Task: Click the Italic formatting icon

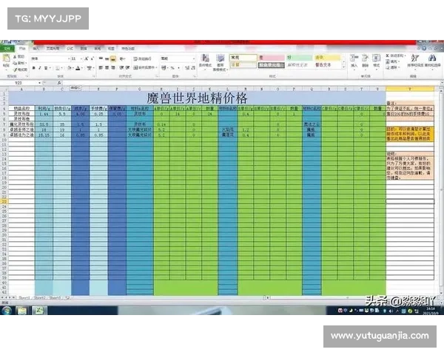Action: [38, 67]
